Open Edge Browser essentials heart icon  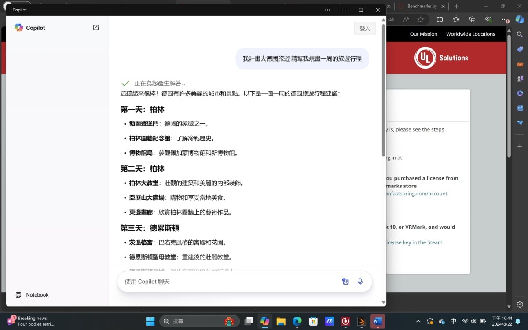tap(488, 19)
